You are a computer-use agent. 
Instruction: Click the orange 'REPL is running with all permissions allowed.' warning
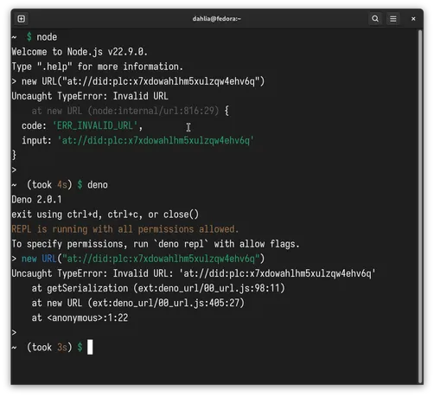pos(125,229)
